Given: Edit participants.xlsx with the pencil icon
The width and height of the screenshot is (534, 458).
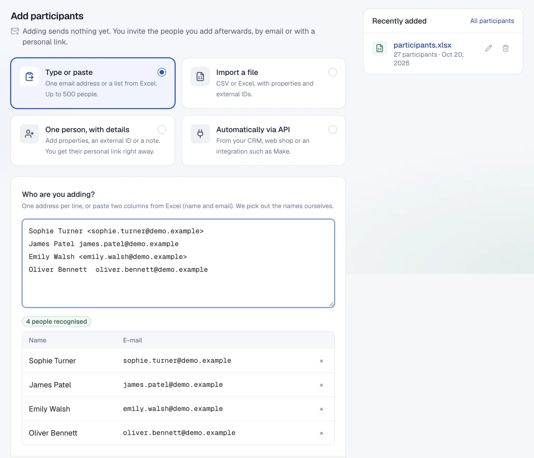Looking at the screenshot, I should (489, 48).
